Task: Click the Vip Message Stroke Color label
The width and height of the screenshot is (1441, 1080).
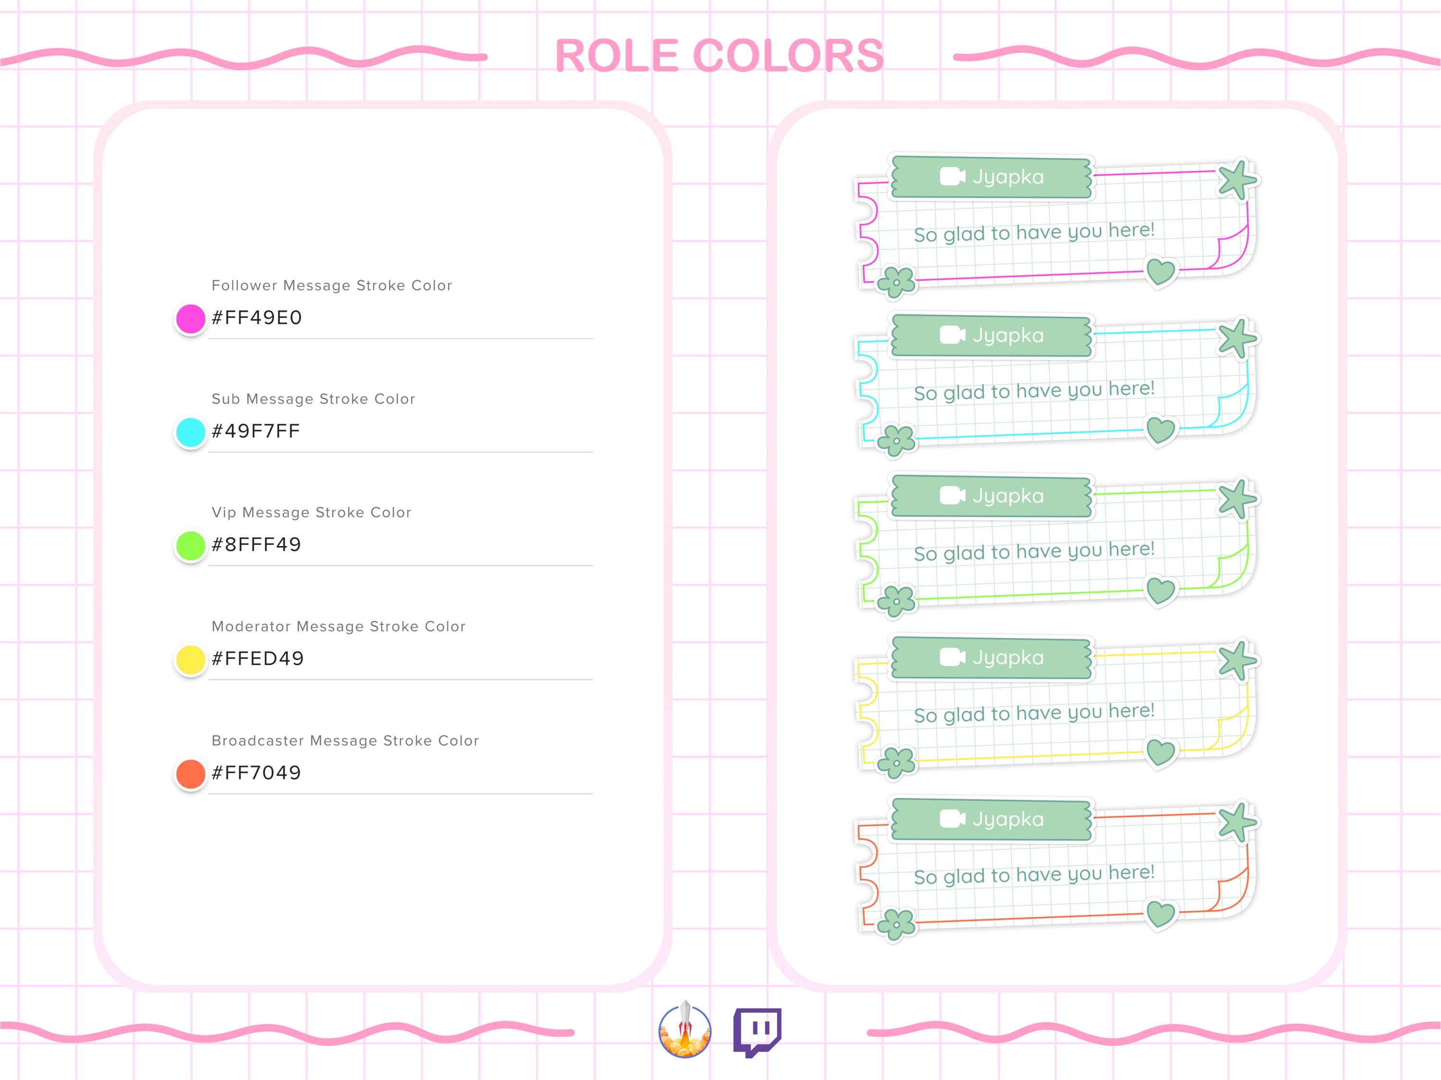Action: pyautogui.click(x=311, y=512)
